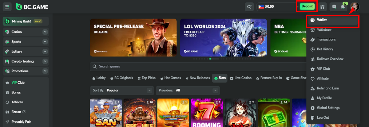Click the Search games input field
Viewport: 369px width, 127px height.
point(197,66)
